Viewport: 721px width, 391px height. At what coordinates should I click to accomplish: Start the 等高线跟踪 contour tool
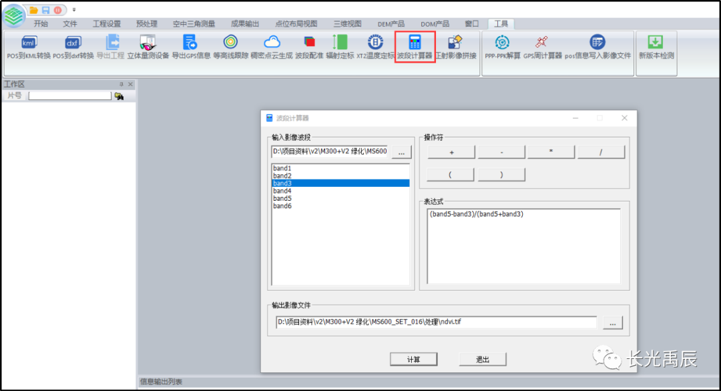230,43
